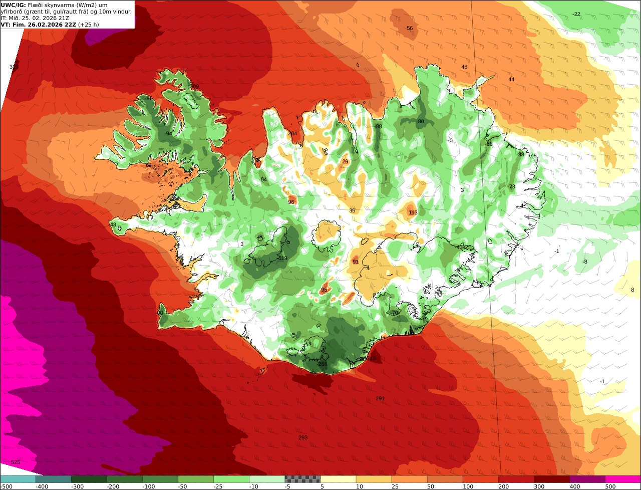Click the map value '-94' in the Westfjords
Viewport: 641px width, 490px height.
(168, 133)
